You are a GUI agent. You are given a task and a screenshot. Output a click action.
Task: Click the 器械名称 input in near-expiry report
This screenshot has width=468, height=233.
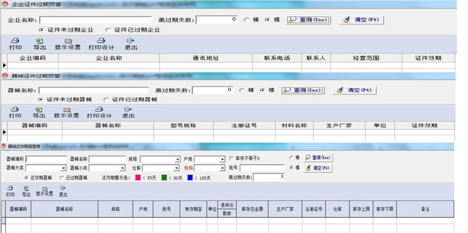pos(107,160)
